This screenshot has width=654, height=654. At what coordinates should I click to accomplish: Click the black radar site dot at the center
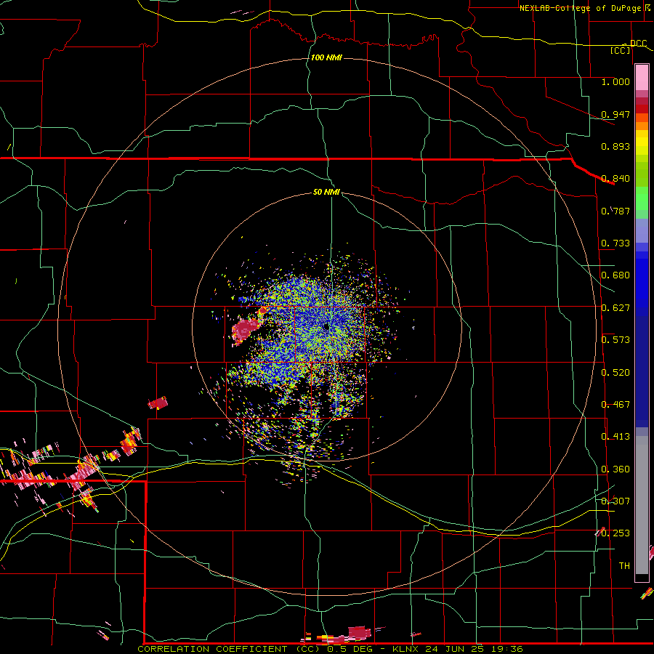point(326,327)
